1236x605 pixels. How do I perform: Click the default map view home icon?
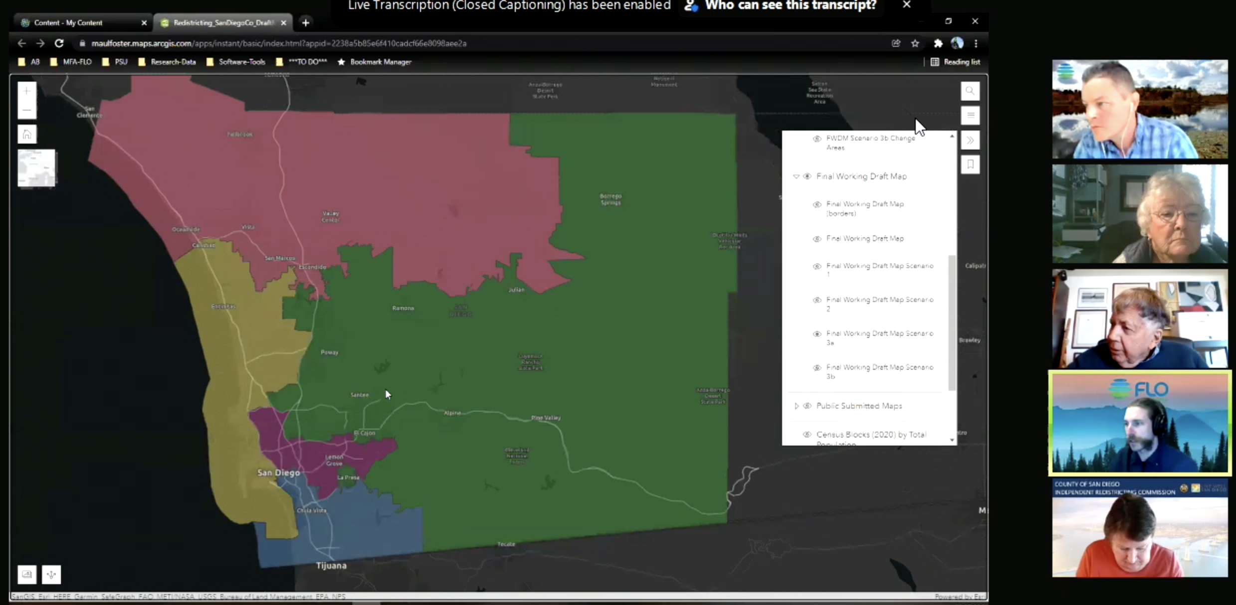click(27, 135)
